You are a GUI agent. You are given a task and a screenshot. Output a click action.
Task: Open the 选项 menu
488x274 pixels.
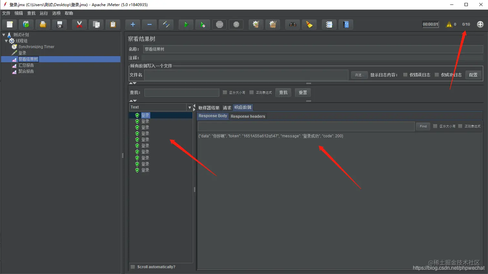coord(56,13)
